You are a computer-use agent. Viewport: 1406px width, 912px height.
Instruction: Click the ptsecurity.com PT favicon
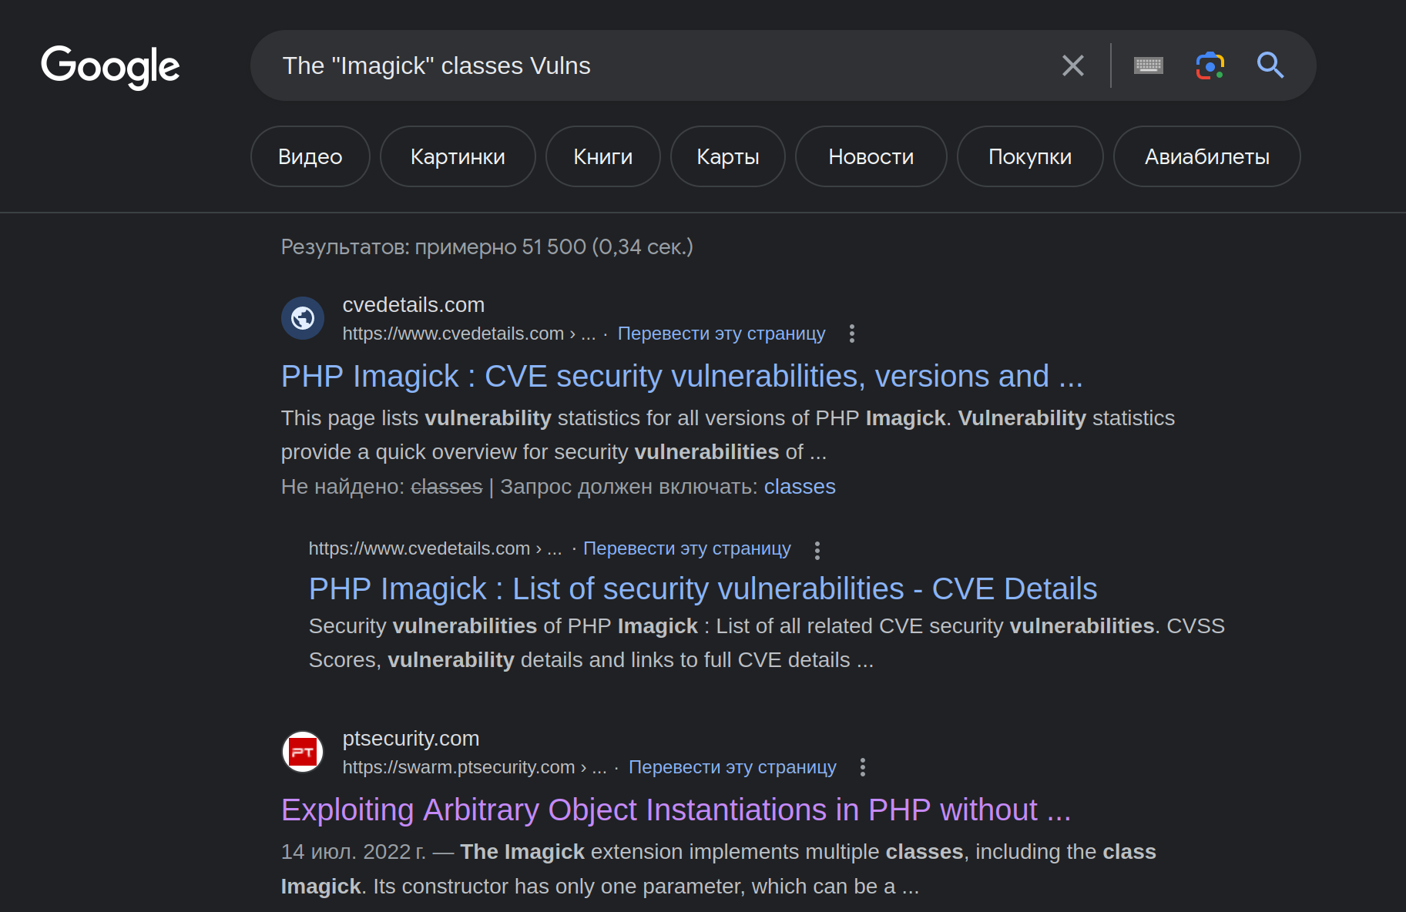303,752
